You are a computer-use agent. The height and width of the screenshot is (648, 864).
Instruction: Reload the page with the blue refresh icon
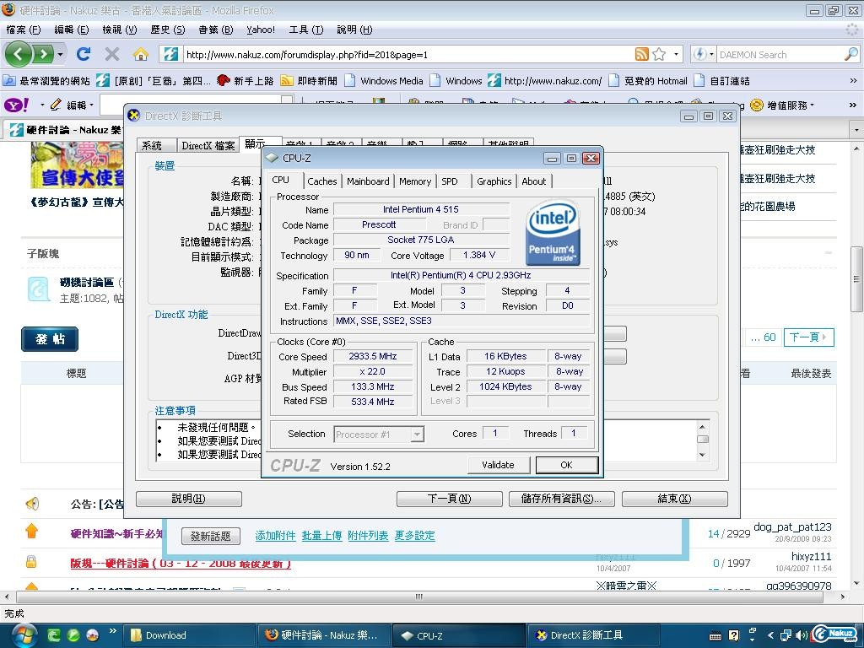click(84, 54)
